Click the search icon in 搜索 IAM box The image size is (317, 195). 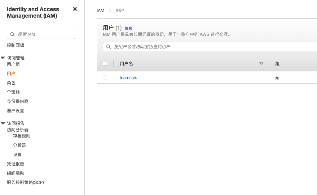click(12, 34)
